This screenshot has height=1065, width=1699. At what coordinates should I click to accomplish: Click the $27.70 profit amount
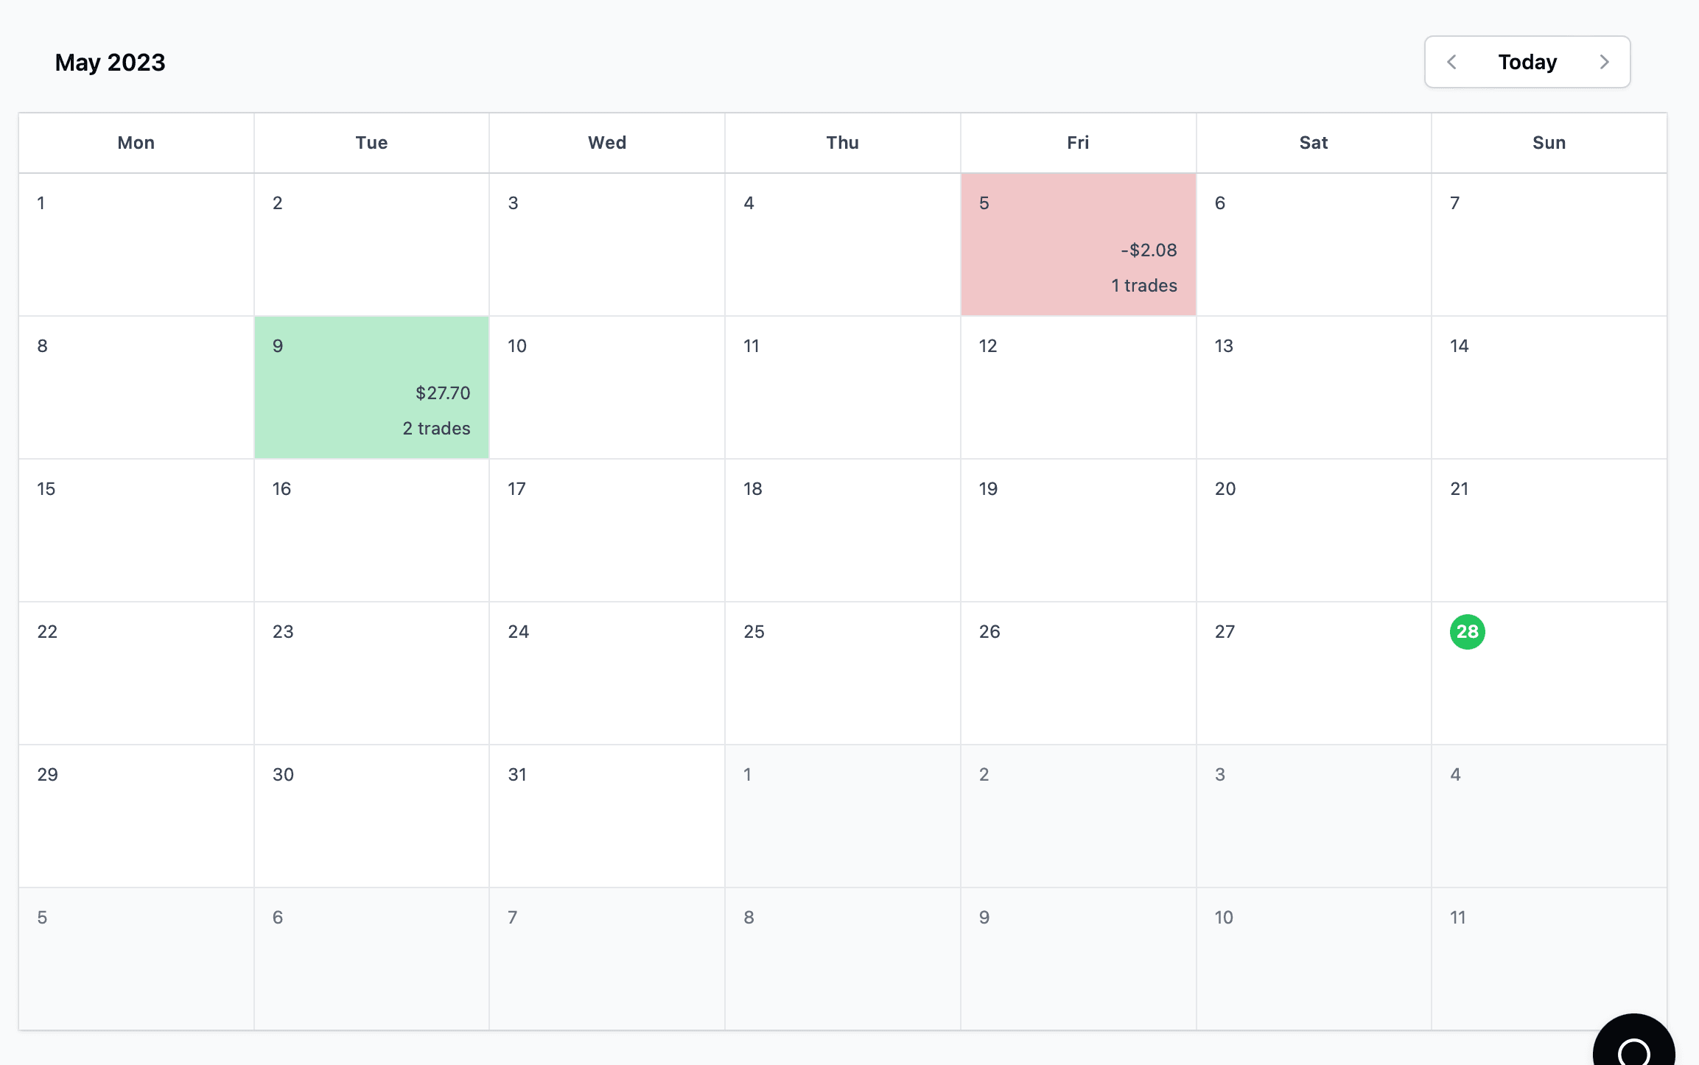coord(443,393)
